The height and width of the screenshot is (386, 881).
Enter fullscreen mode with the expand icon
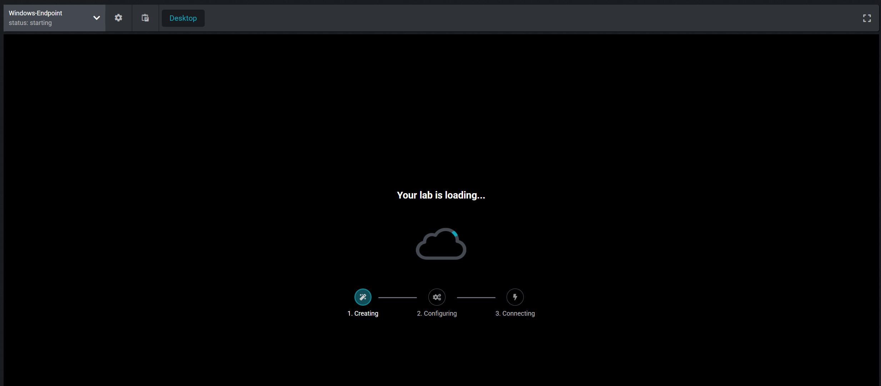click(x=867, y=18)
